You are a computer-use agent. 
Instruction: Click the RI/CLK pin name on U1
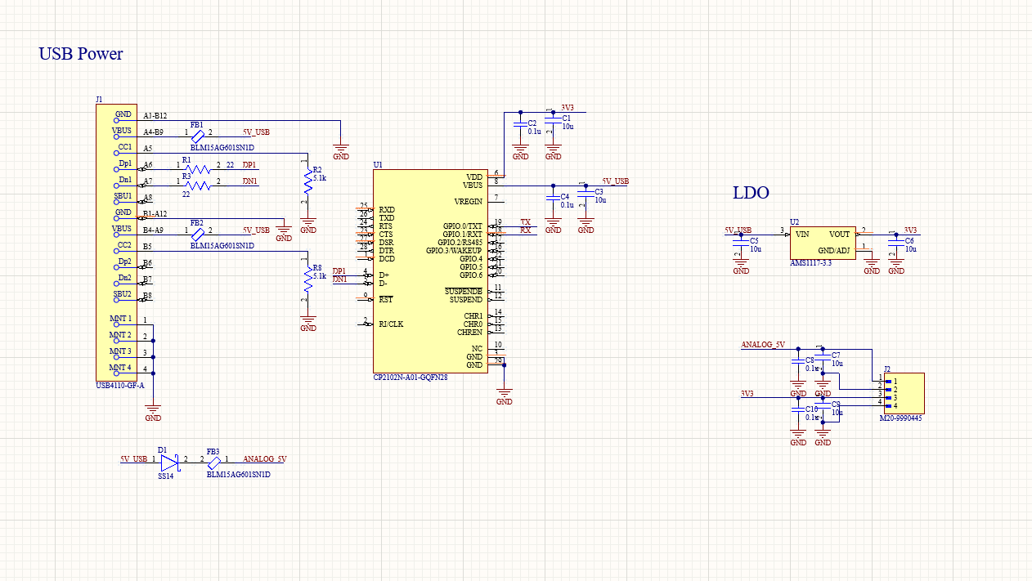(391, 324)
